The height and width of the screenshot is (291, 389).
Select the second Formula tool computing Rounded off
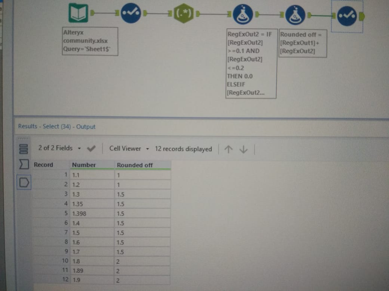[x=295, y=14]
